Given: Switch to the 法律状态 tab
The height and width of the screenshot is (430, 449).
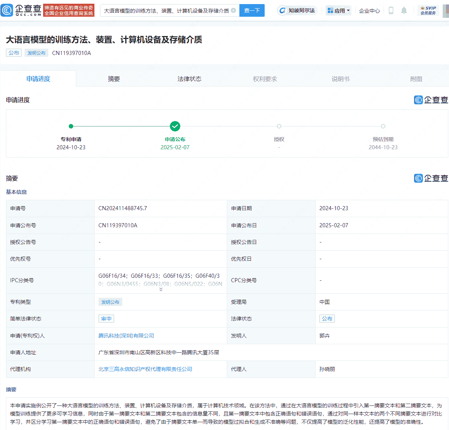Looking at the screenshot, I should 189,78.
